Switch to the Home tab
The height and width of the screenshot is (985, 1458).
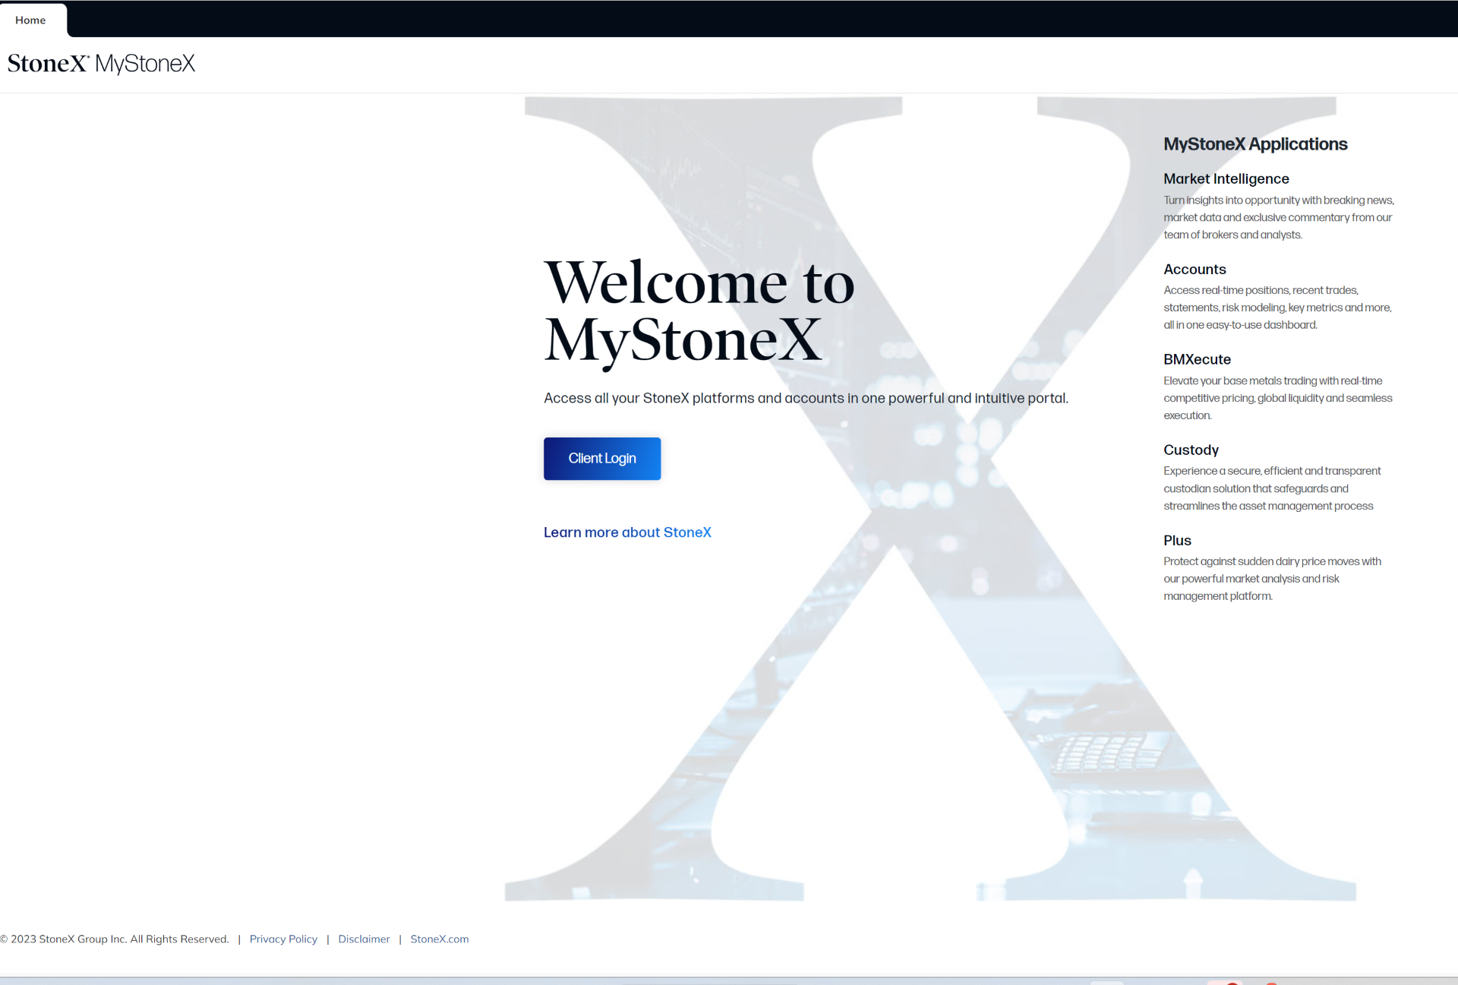31,20
